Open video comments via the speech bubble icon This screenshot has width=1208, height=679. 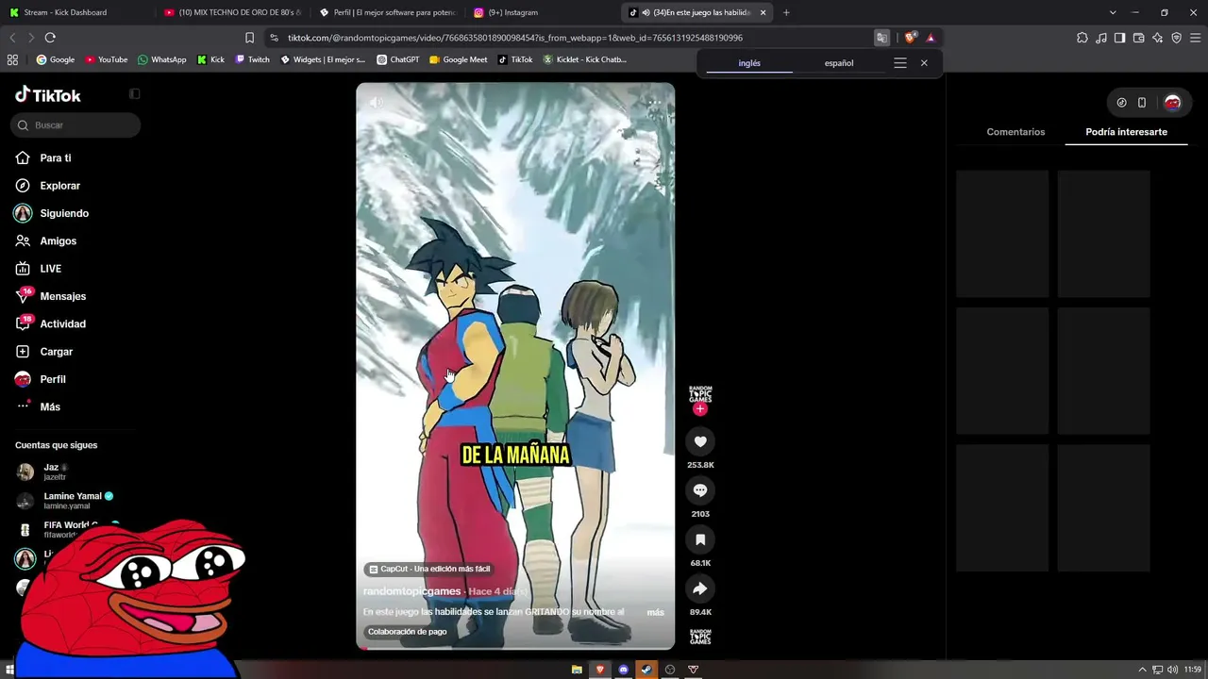click(700, 490)
